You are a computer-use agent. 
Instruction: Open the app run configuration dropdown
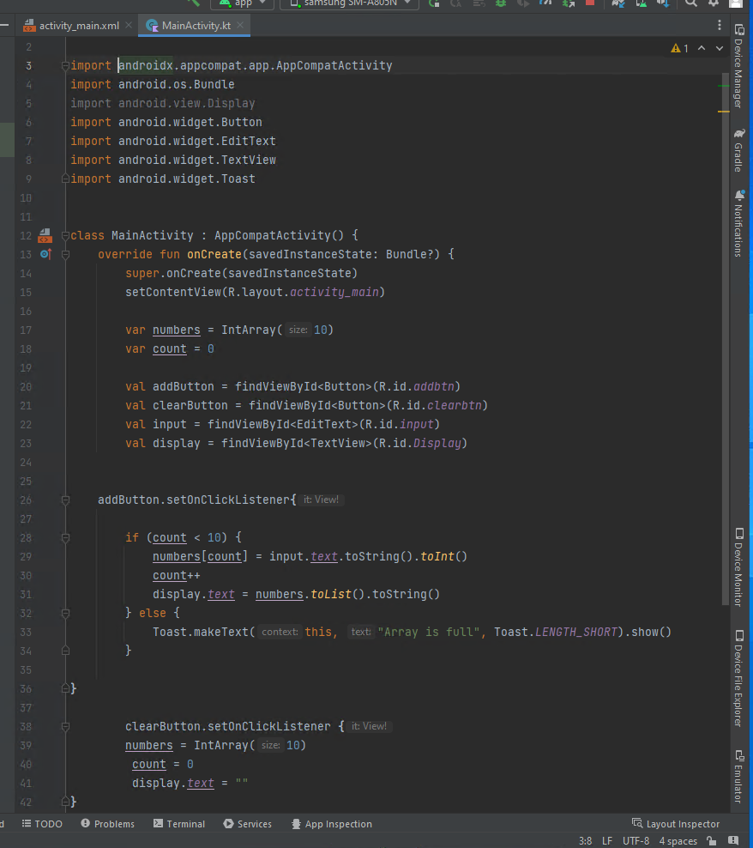pyautogui.click(x=242, y=4)
